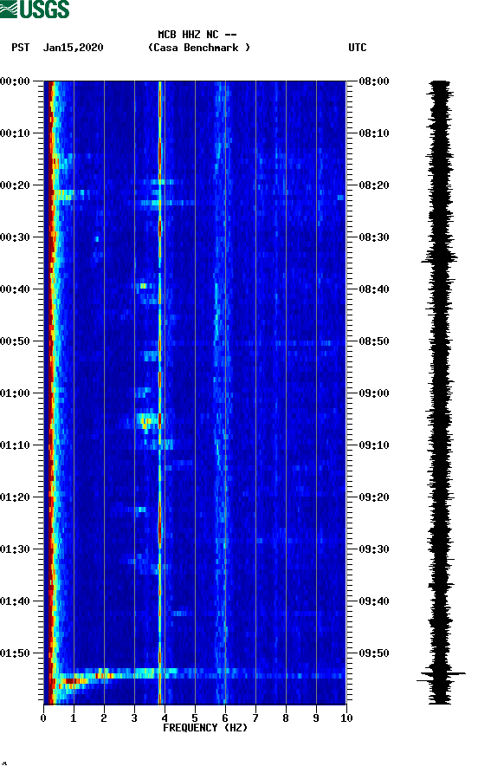Click the '09:00' UTC time label

(374, 393)
